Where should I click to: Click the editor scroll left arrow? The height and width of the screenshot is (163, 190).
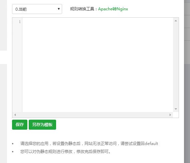[x=15, y=115]
